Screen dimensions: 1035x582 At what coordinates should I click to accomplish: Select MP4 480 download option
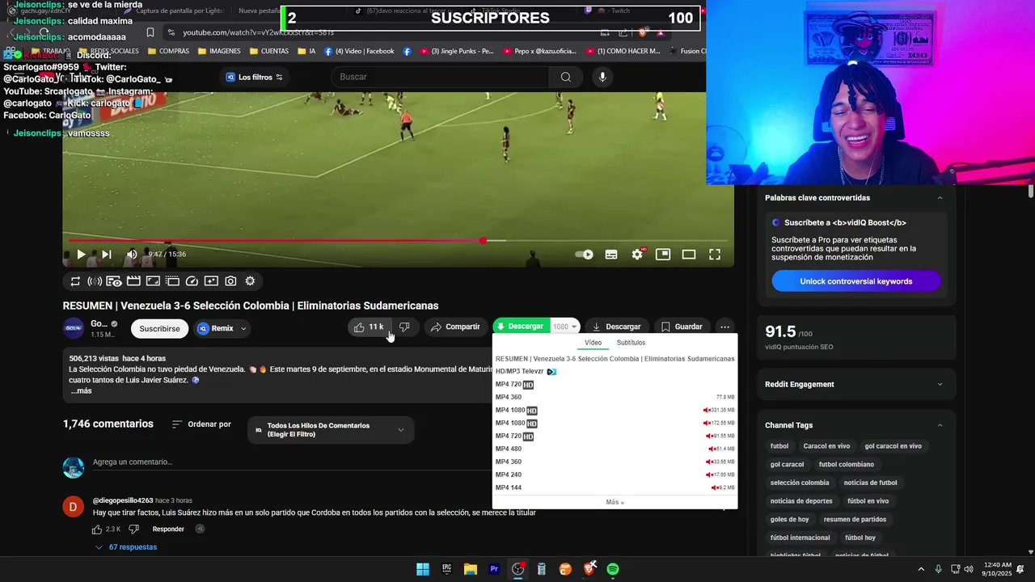(x=615, y=449)
